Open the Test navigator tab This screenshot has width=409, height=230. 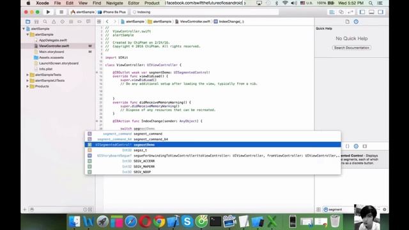pos(63,22)
